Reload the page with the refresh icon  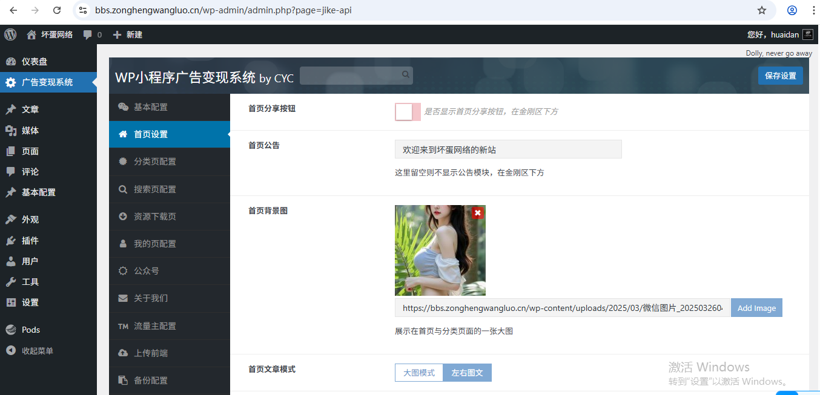click(x=57, y=10)
